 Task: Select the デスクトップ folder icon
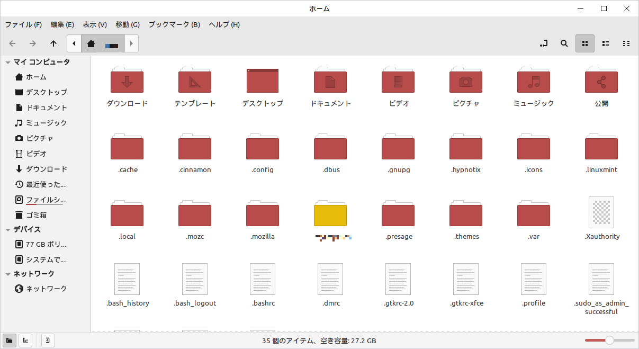pos(263,80)
